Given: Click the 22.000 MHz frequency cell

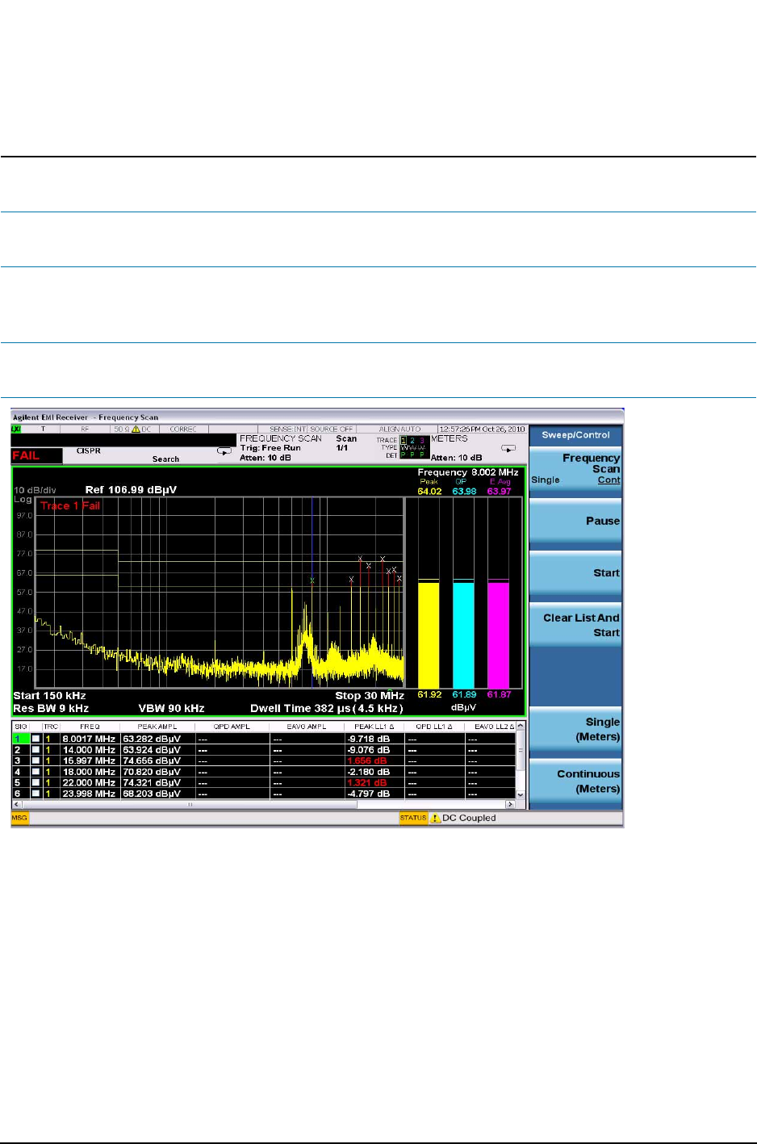Looking at the screenshot, I should point(89,782).
